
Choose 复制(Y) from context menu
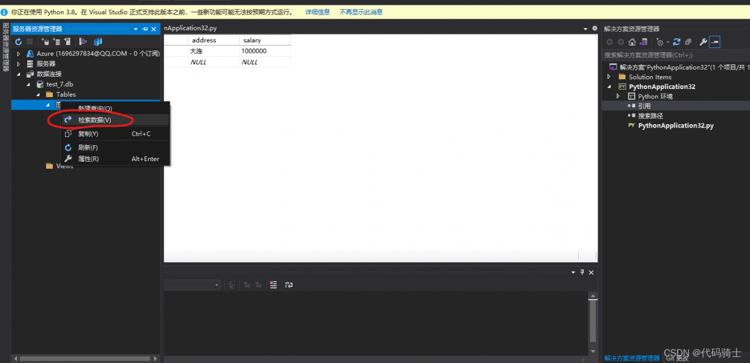(115, 134)
